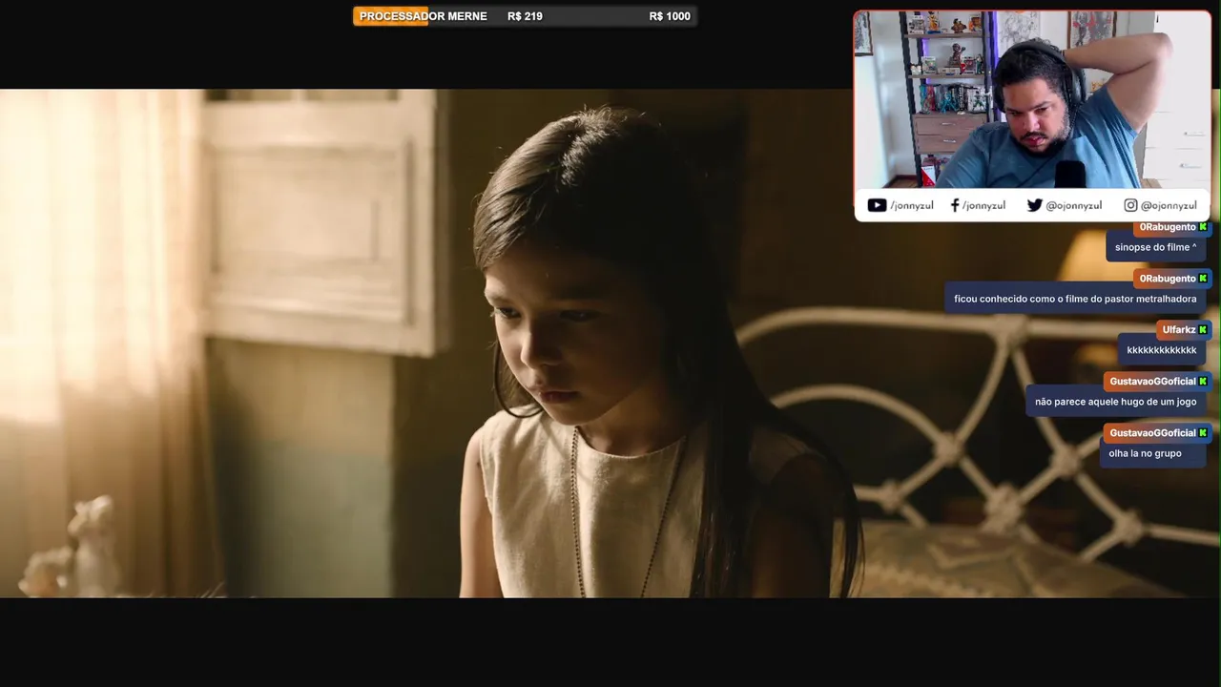Click the donation goal progress bar
Viewport: 1221px width, 687px height.
pyautogui.click(x=525, y=16)
